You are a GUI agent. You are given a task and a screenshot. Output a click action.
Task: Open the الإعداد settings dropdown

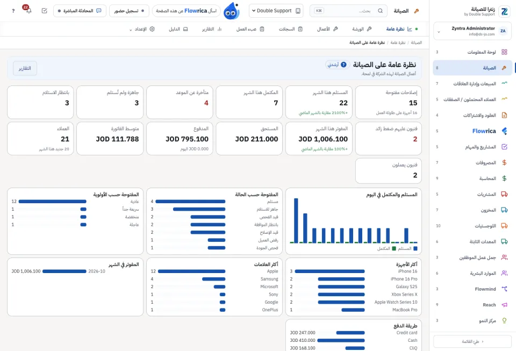click(142, 29)
